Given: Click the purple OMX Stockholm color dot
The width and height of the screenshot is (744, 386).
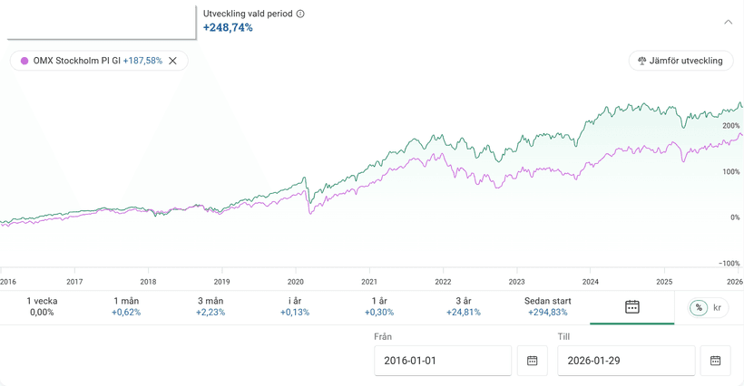Looking at the screenshot, I should click(x=24, y=61).
